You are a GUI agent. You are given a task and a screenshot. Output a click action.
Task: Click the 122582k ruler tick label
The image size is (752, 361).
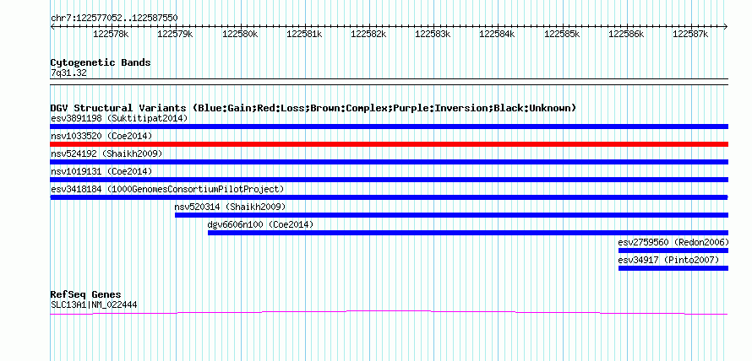coord(368,34)
